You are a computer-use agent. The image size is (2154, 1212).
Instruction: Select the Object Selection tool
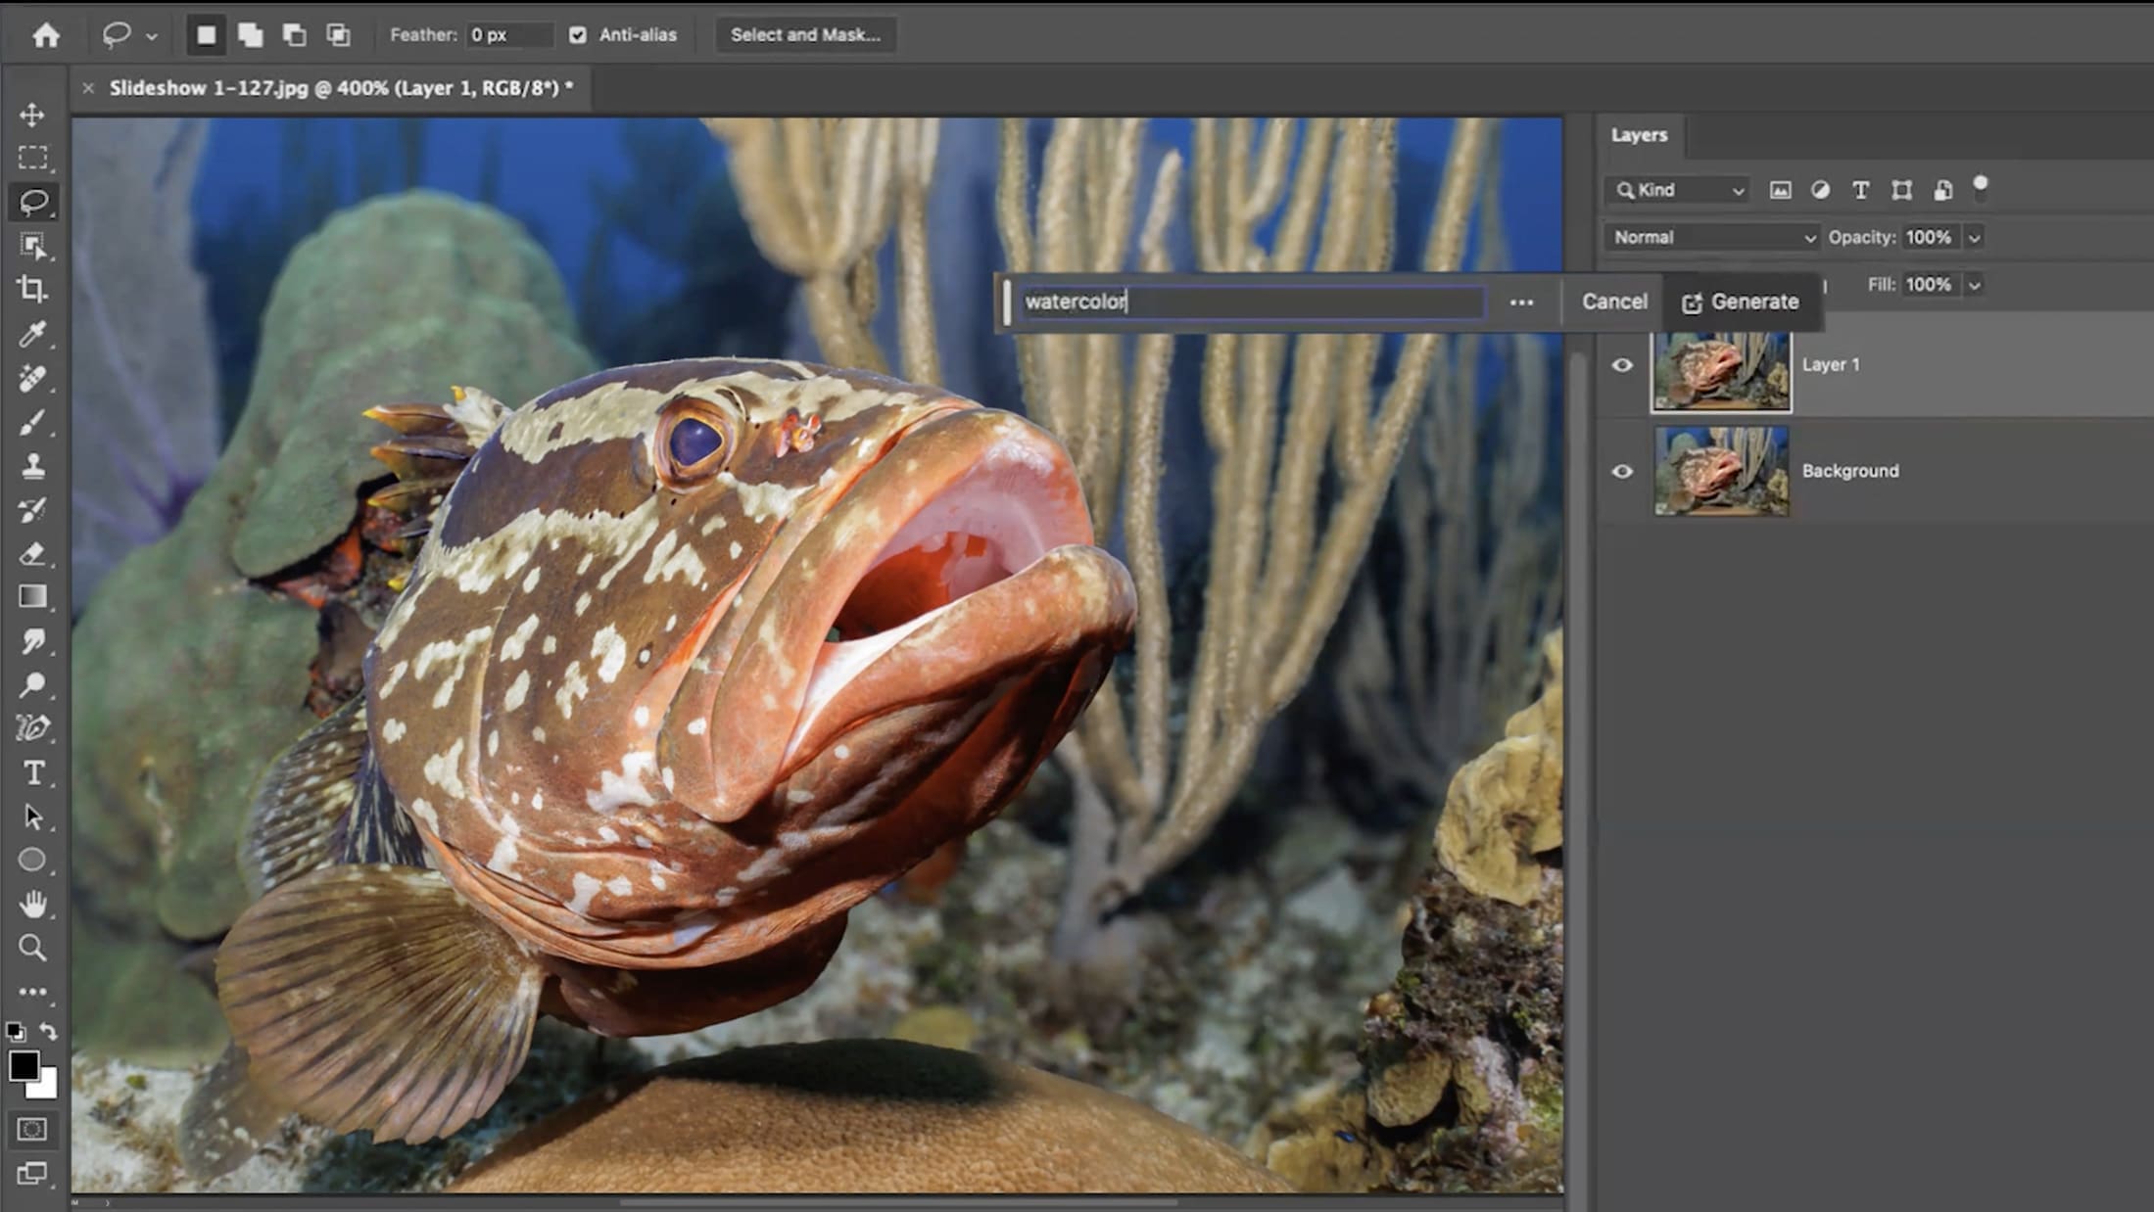[x=32, y=246]
